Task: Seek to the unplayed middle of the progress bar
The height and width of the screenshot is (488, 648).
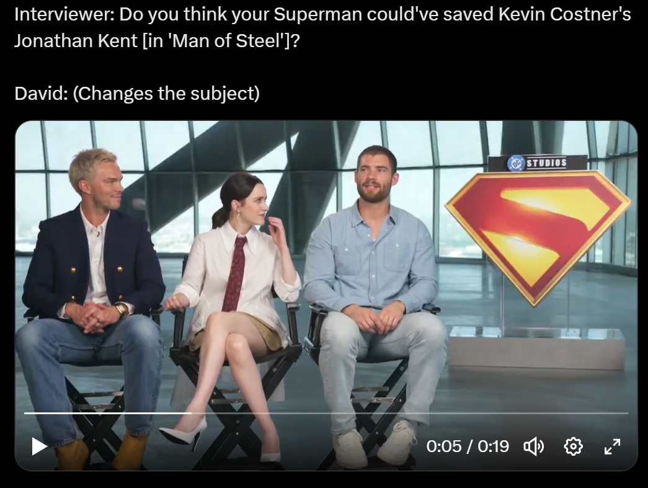Action: click(409, 413)
